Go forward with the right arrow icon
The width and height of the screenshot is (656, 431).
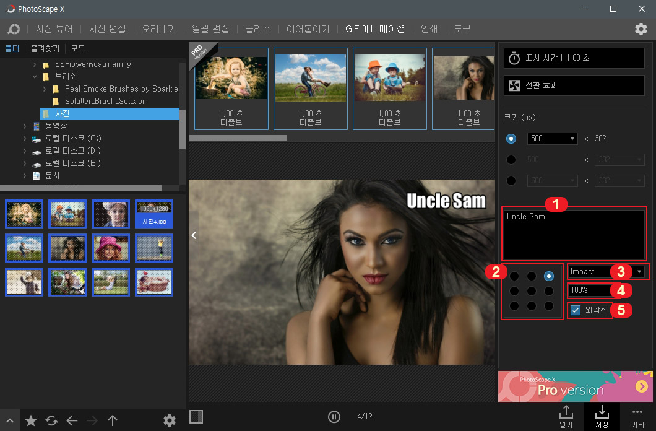tap(92, 420)
